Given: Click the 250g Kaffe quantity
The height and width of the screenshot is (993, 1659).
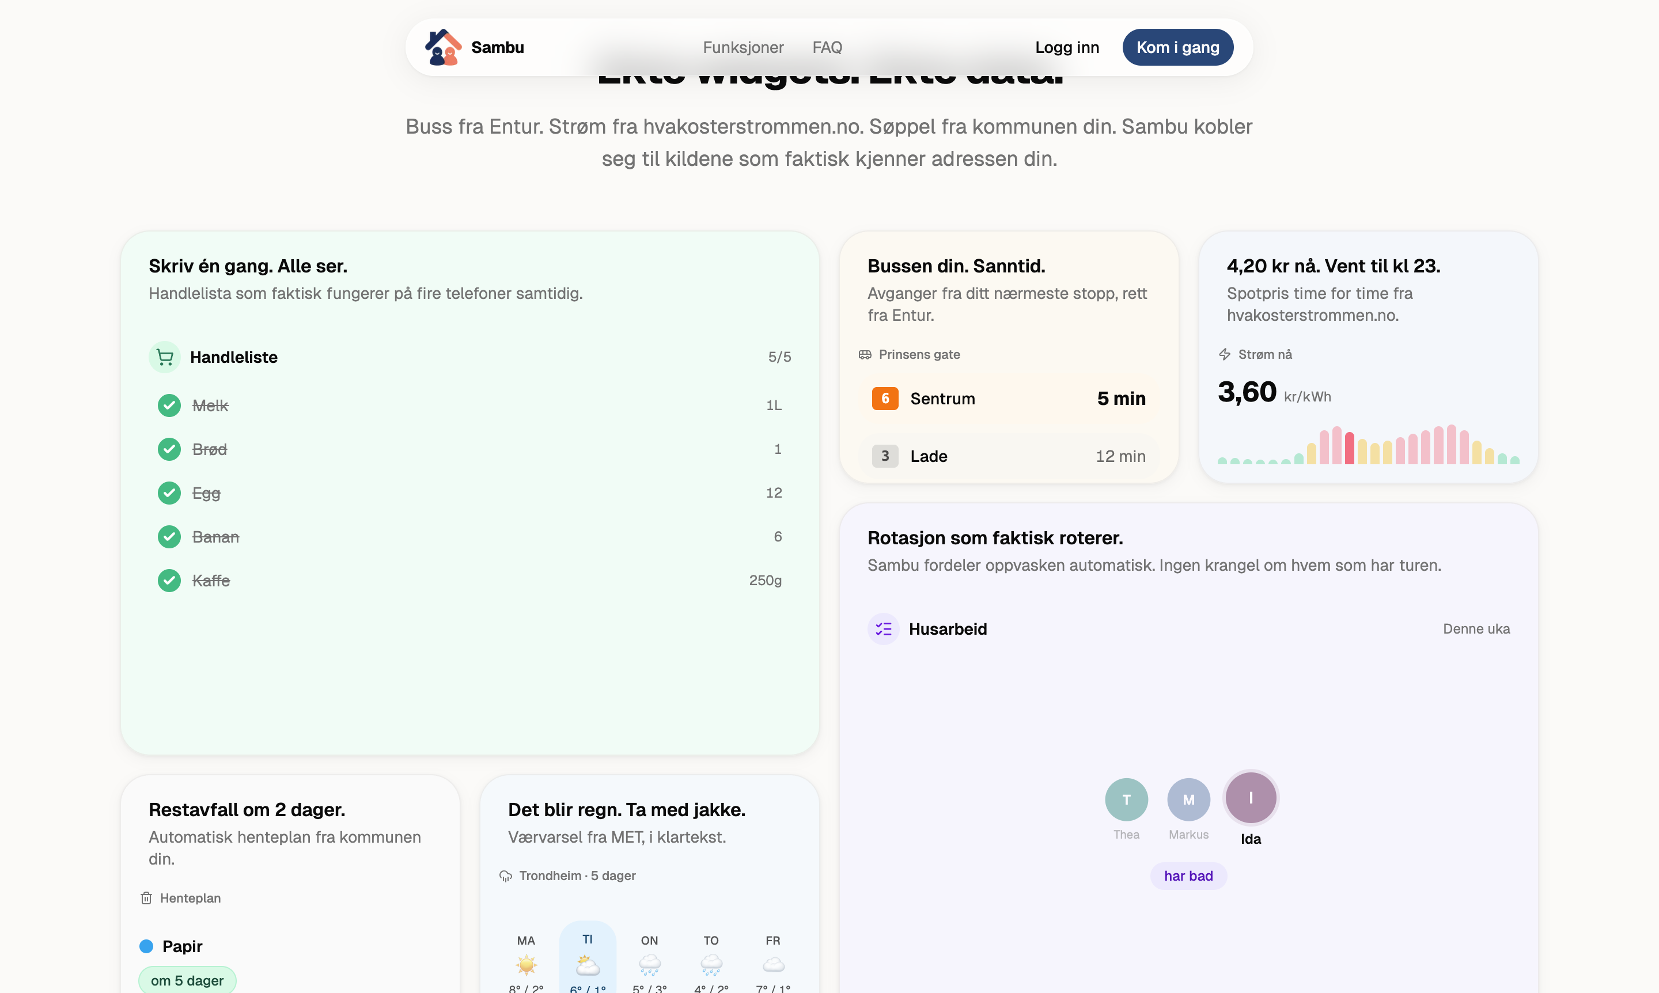Looking at the screenshot, I should tap(765, 580).
